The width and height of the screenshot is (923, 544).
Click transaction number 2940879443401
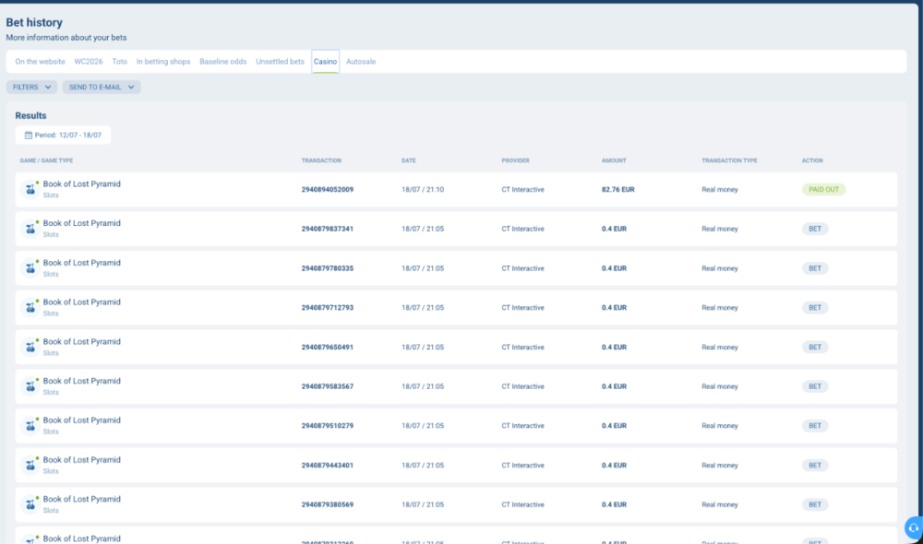(328, 466)
